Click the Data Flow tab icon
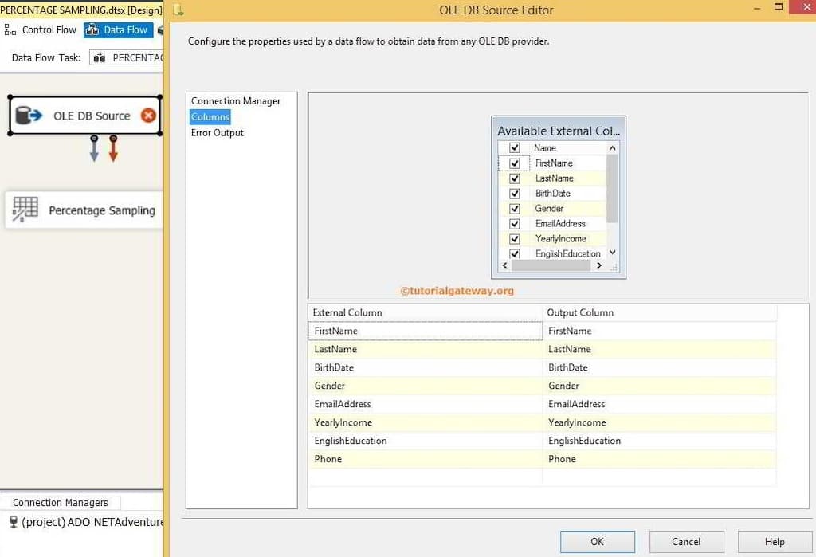Viewport: 816px width, 557px height. point(92,30)
